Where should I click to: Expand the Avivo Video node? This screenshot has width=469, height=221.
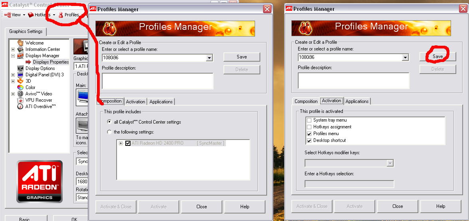13,94
